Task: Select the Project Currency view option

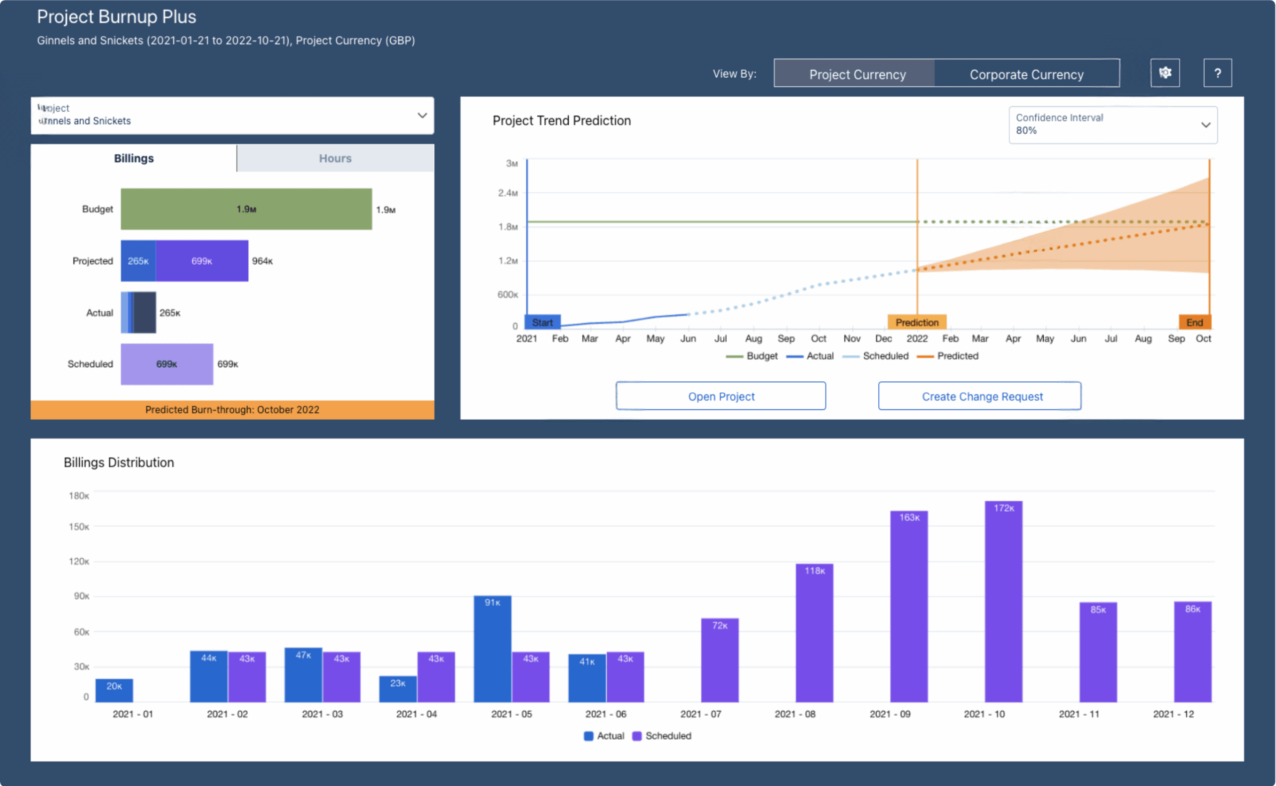Action: click(x=857, y=74)
